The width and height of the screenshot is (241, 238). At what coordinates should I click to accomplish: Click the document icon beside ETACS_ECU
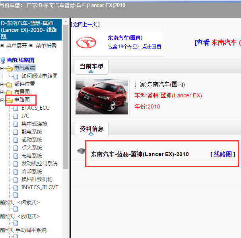pyautogui.click(x=16, y=108)
